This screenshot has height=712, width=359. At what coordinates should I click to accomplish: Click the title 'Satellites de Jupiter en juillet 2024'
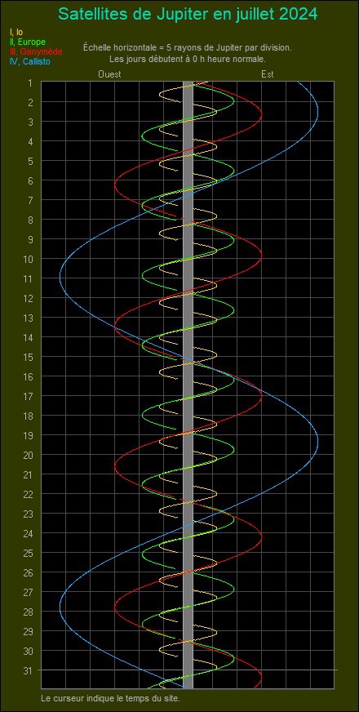188,14
